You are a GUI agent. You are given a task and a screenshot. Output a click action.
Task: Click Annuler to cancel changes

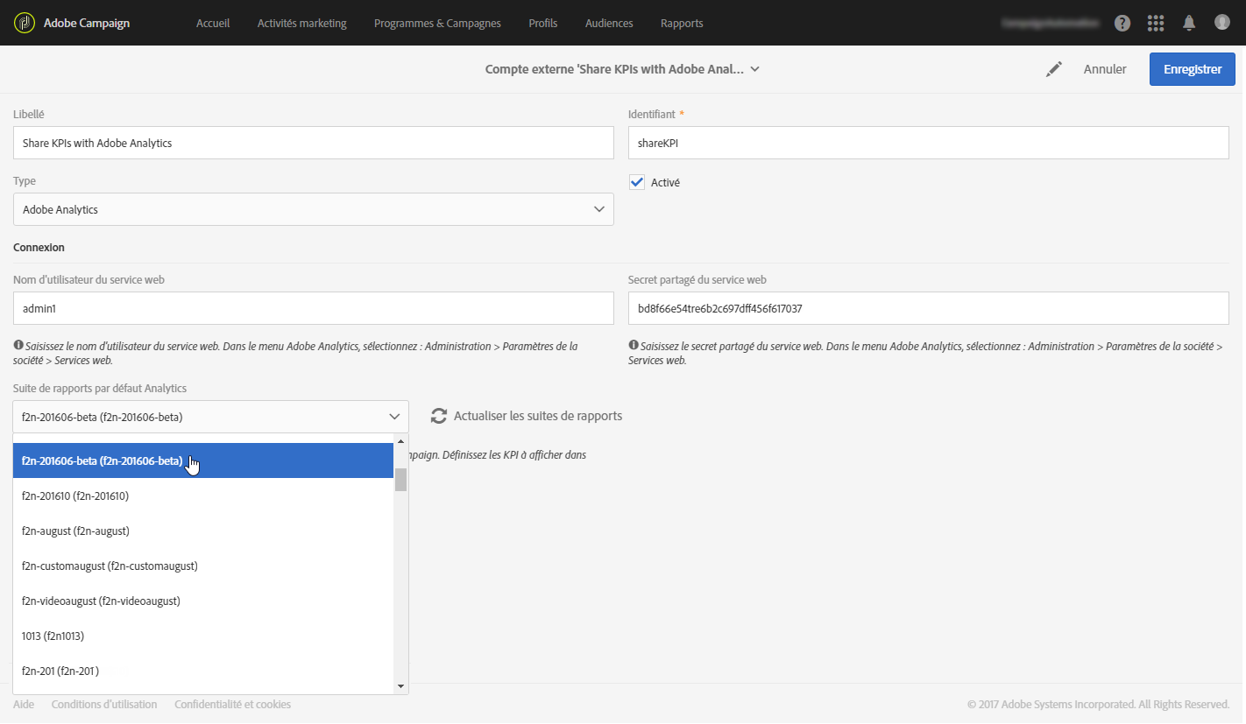(1105, 69)
